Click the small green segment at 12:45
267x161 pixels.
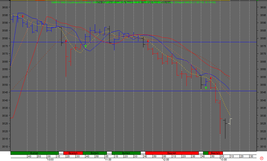[x=206, y=153]
